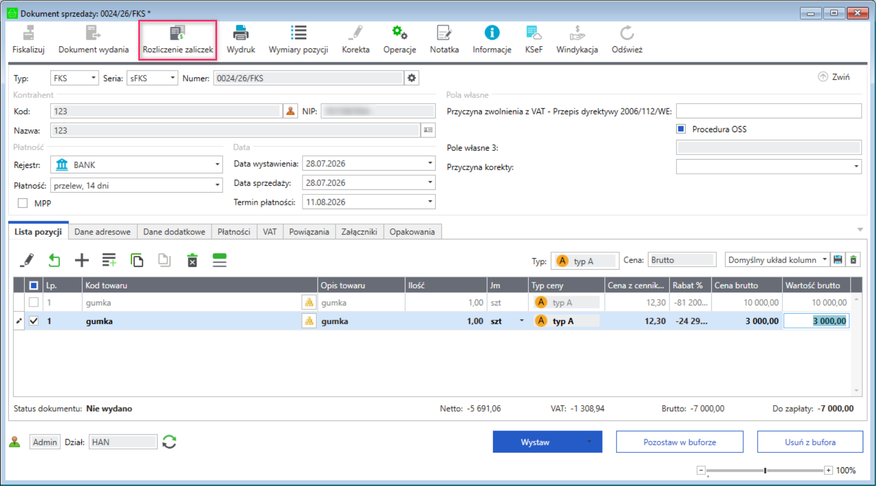Switch to the VAT tab
The height and width of the screenshot is (486, 876).
[270, 232]
